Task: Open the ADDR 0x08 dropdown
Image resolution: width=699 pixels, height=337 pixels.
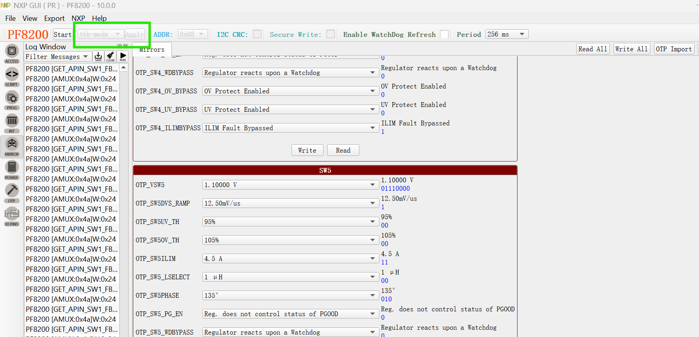Action: click(193, 34)
